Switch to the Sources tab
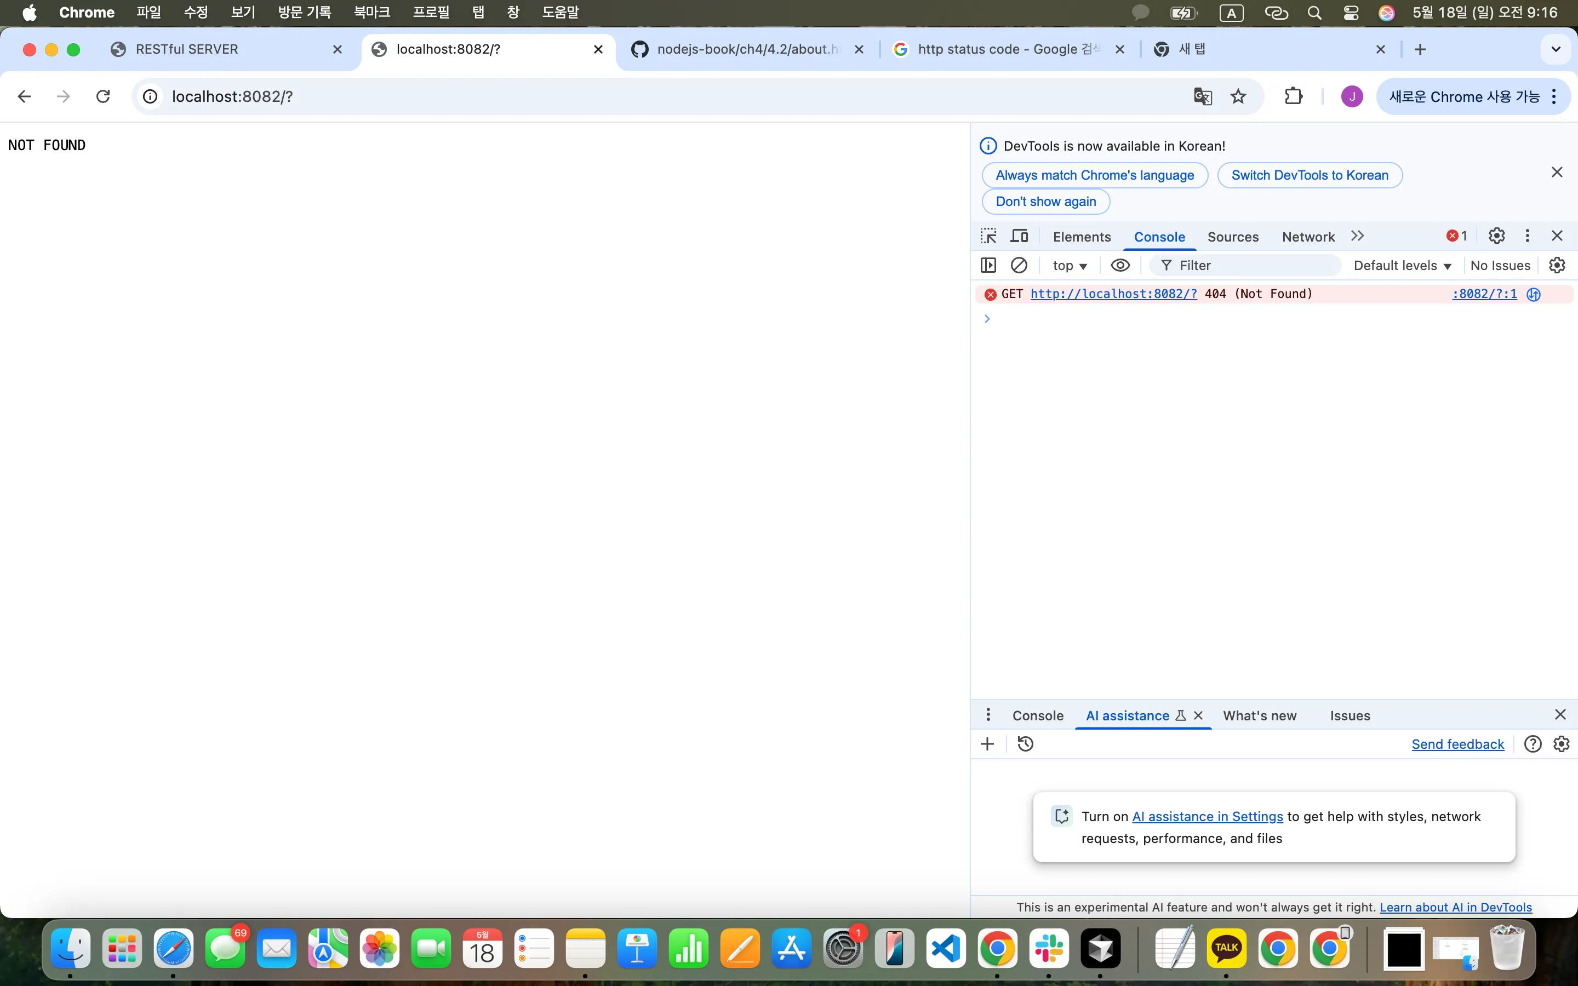 [x=1233, y=237]
